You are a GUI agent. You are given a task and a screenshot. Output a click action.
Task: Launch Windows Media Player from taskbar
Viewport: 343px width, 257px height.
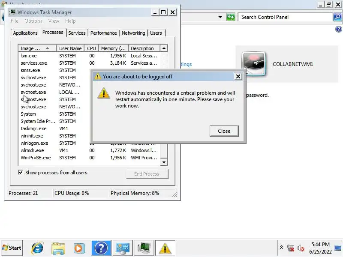pos(79,248)
